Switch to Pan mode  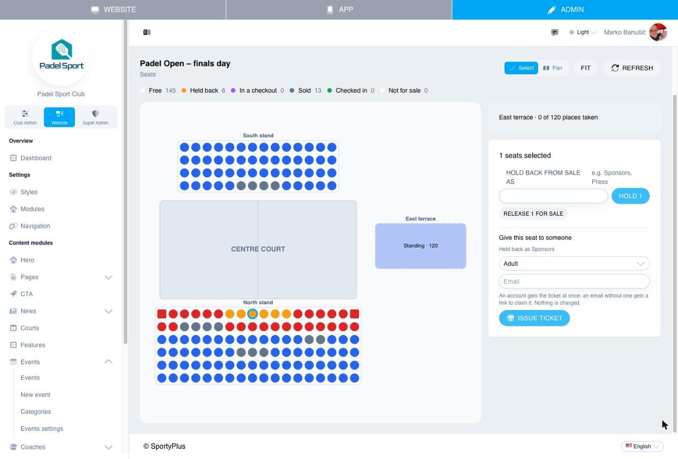tap(553, 68)
